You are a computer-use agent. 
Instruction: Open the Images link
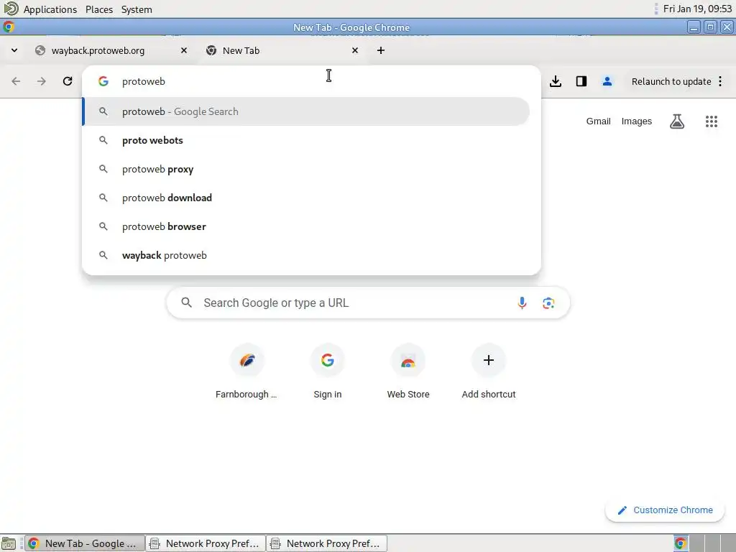point(637,121)
